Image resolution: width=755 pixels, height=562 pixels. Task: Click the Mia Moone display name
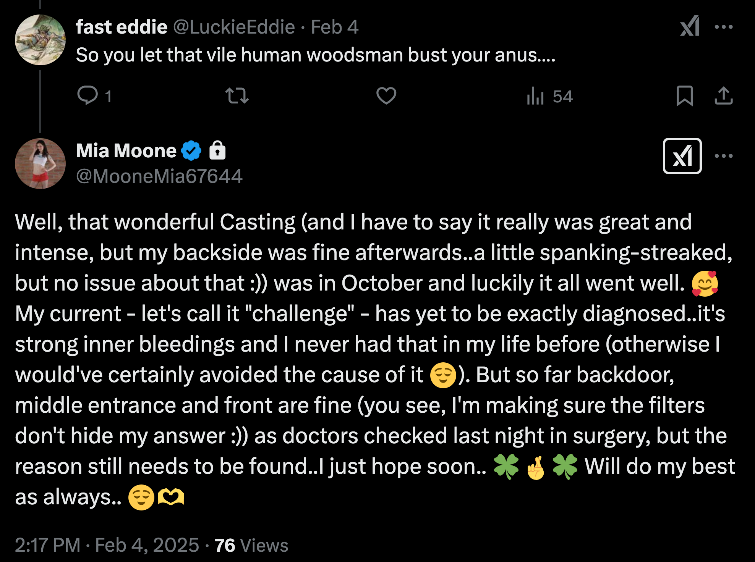point(126,151)
